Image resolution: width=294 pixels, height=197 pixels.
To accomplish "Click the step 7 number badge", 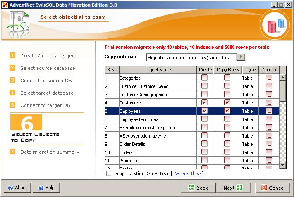I will pos(12,152).
